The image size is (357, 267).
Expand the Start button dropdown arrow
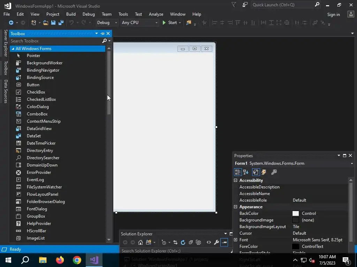click(x=180, y=23)
